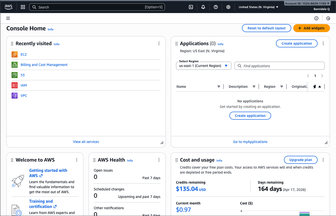Open the settings gear icon
Viewport: 336px width, 216px height.
[x=228, y=7]
